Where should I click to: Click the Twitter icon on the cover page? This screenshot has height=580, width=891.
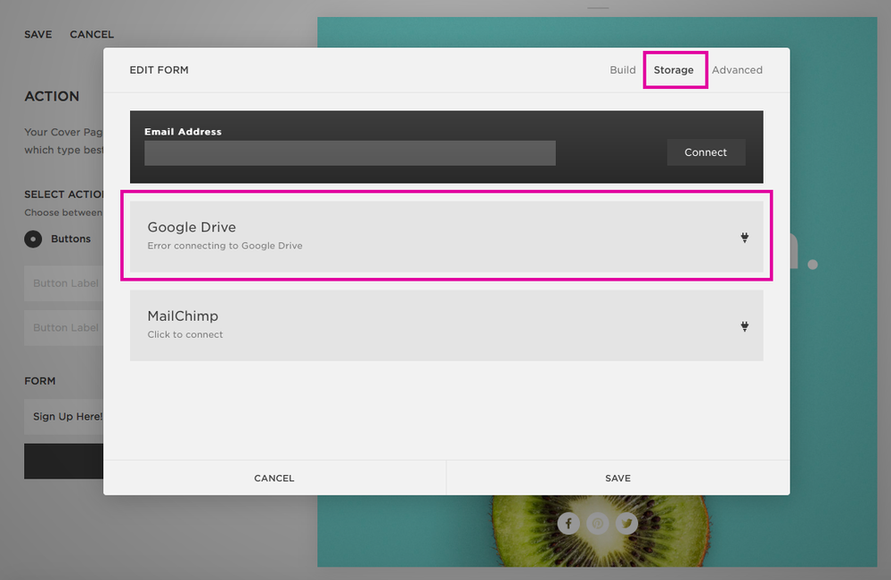tap(626, 523)
